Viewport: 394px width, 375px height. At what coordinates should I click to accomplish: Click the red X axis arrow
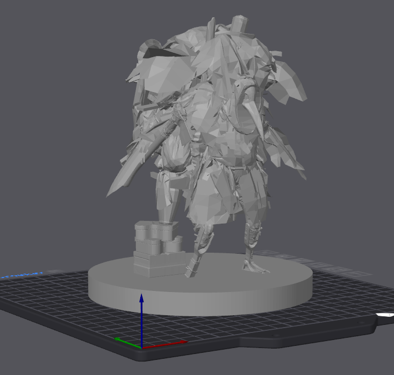pos(164,345)
